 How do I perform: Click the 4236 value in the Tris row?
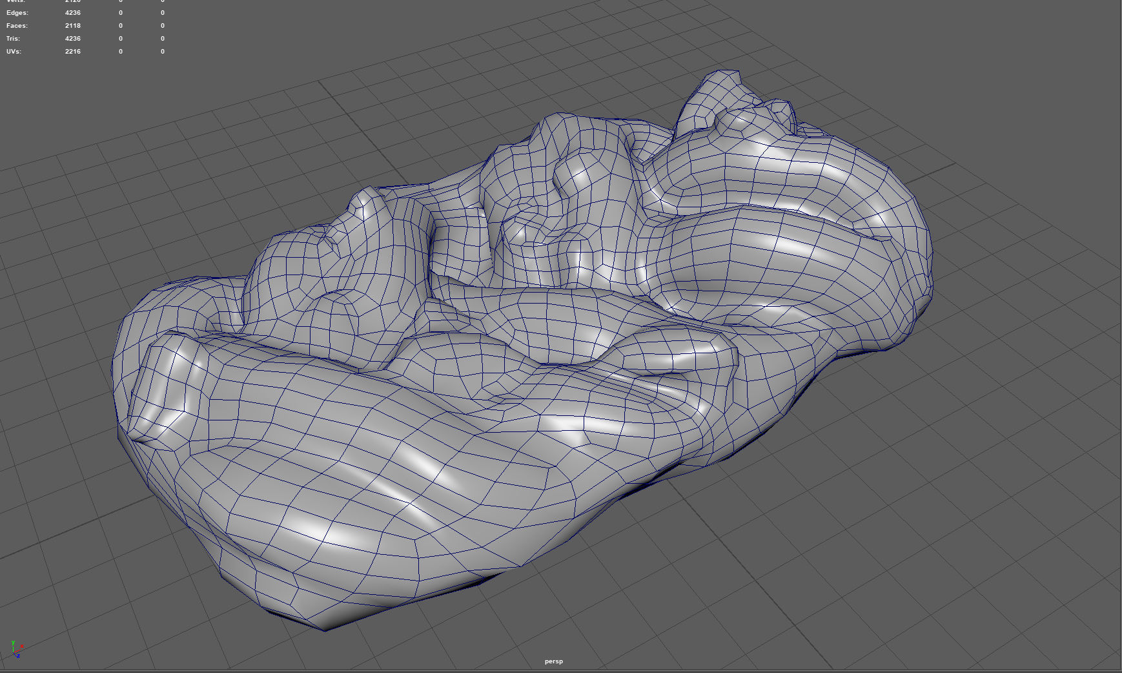pos(73,39)
